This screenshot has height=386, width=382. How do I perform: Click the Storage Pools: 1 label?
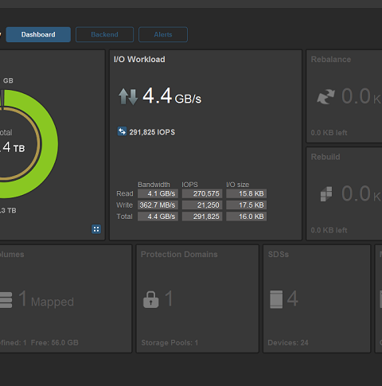tap(170, 343)
